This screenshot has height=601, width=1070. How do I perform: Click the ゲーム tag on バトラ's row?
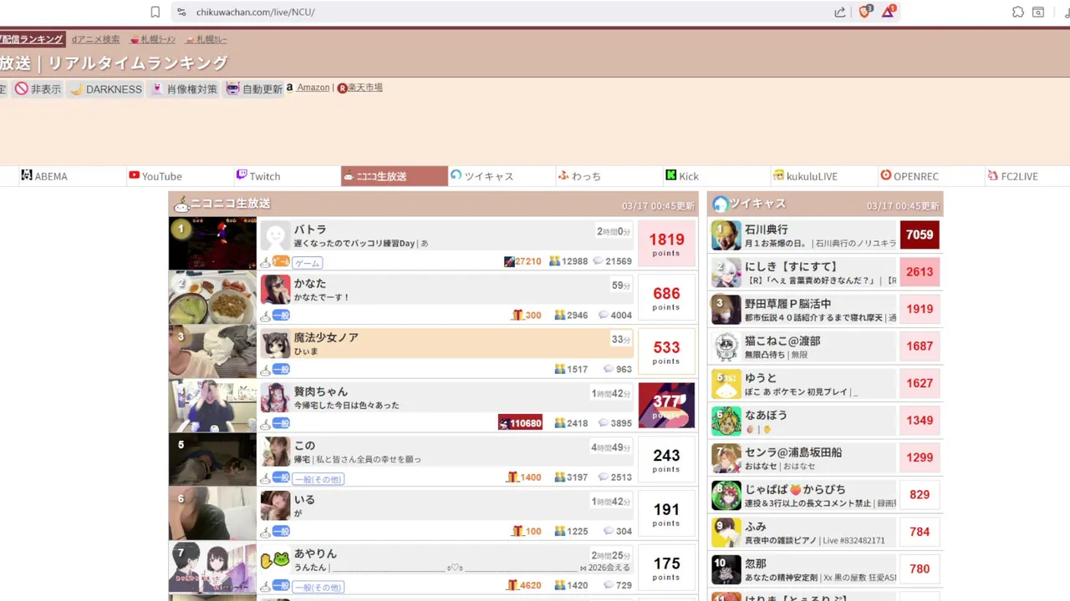pos(307,263)
